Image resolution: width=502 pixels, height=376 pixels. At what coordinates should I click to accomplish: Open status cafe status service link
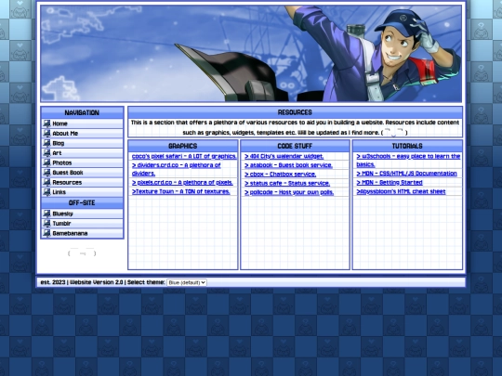(x=287, y=183)
